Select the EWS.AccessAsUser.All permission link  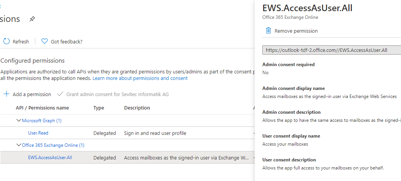(50, 158)
